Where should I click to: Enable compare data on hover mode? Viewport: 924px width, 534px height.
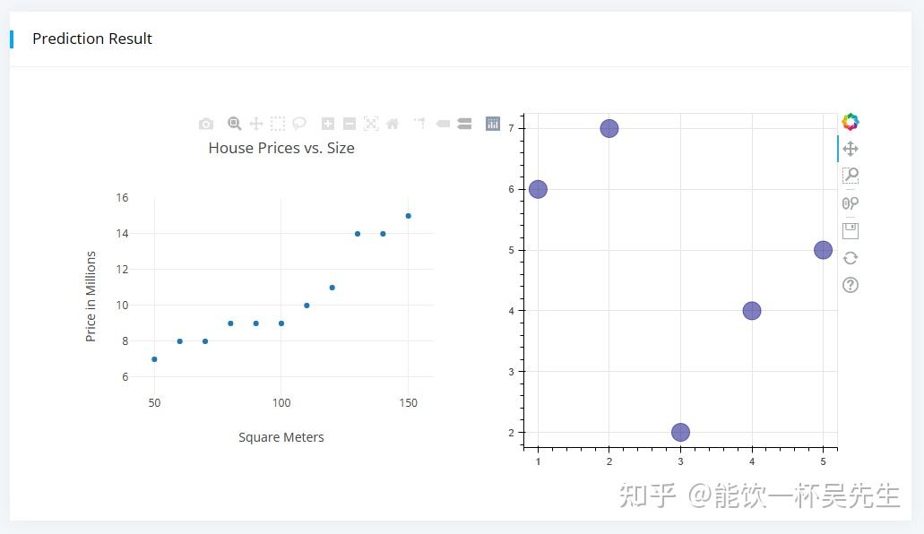coord(464,124)
